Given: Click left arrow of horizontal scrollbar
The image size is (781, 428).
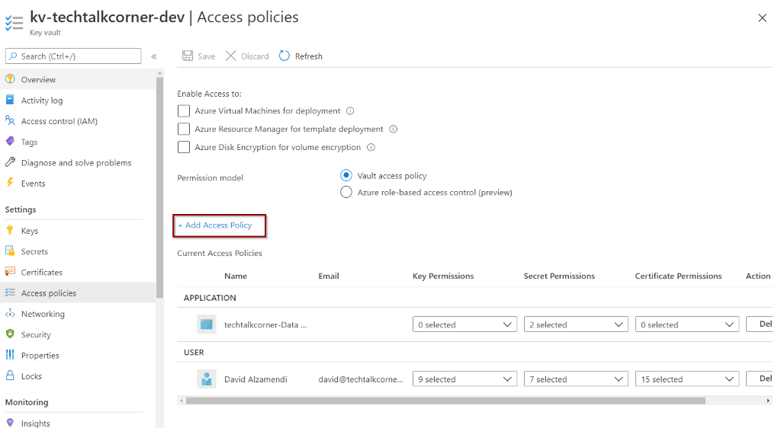Looking at the screenshot, I should coord(182,401).
